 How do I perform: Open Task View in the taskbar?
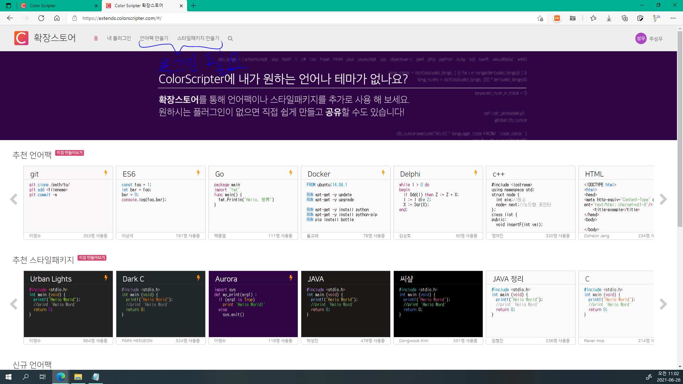point(43,377)
